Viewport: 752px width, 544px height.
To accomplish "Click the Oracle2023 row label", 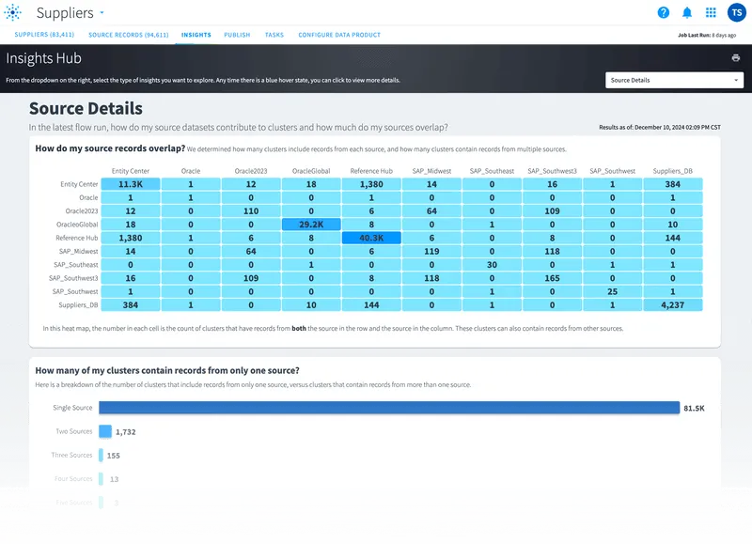I will pyautogui.click(x=82, y=210).
